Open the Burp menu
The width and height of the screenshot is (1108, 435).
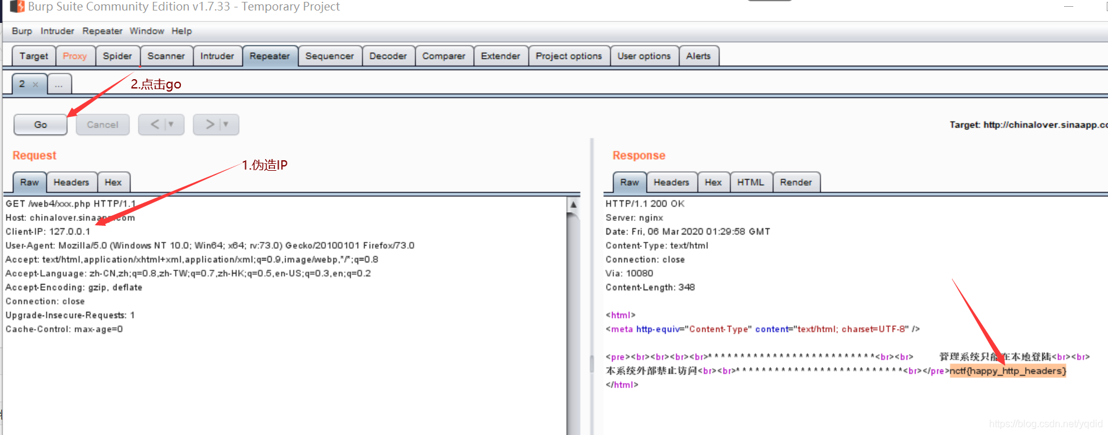pos(22,31)
